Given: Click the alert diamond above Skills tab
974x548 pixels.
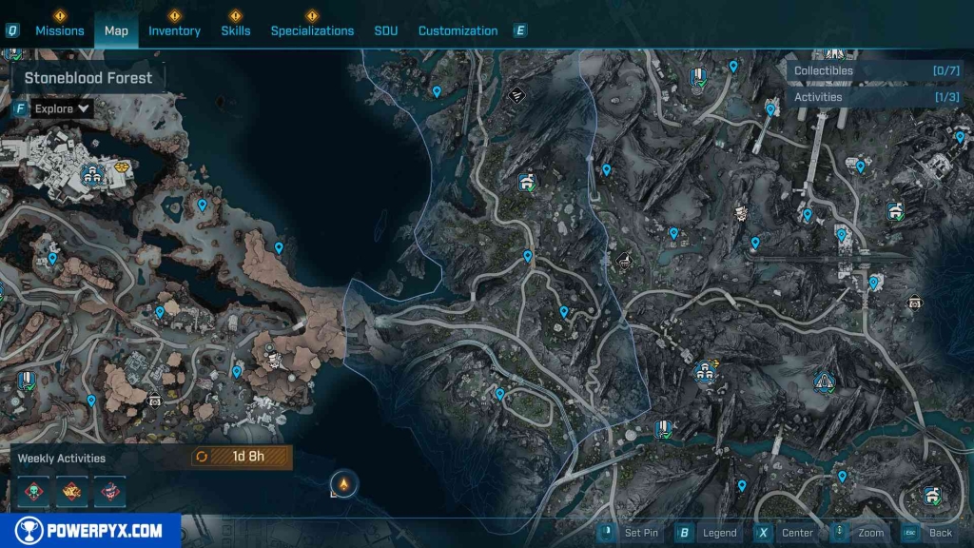Looking at the screenshot, I should (236, 15).
